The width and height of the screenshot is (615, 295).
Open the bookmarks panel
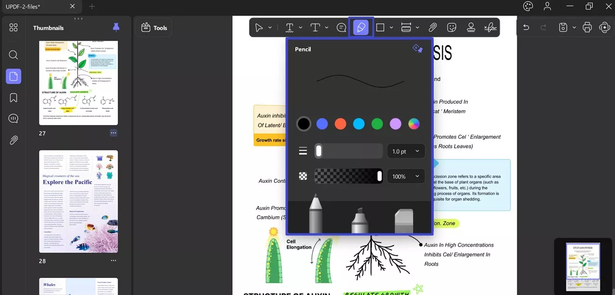13,98
